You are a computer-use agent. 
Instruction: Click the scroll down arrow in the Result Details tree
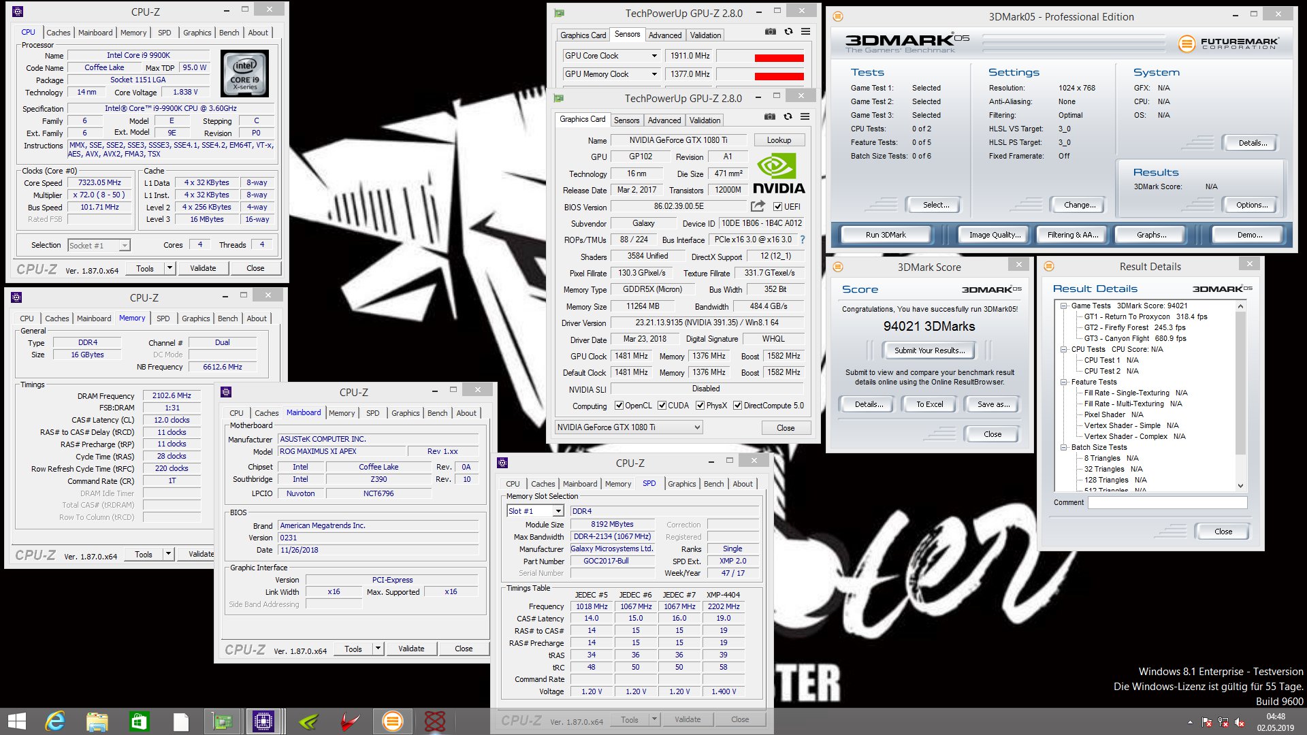point(1240,486)
